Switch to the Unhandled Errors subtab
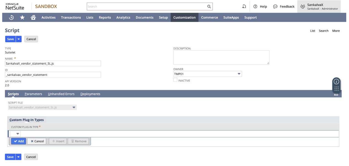349x166 pixels. coord(61,94)
